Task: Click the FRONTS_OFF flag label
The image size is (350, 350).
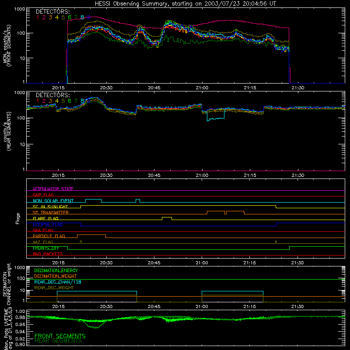Action: pos(46,248)
